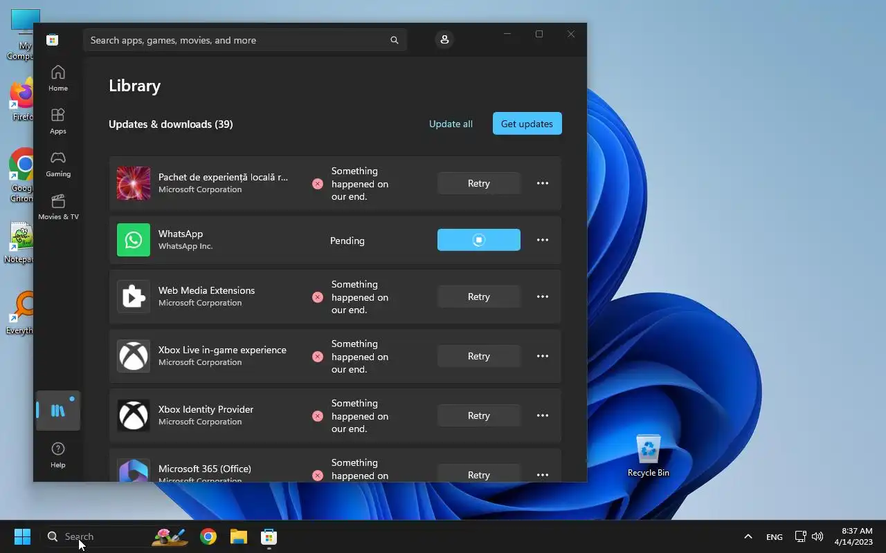The width and height of the screenshot is (886, 553).
Task: Open more options for Pachet de experiență locală
Action: [543, 183]
